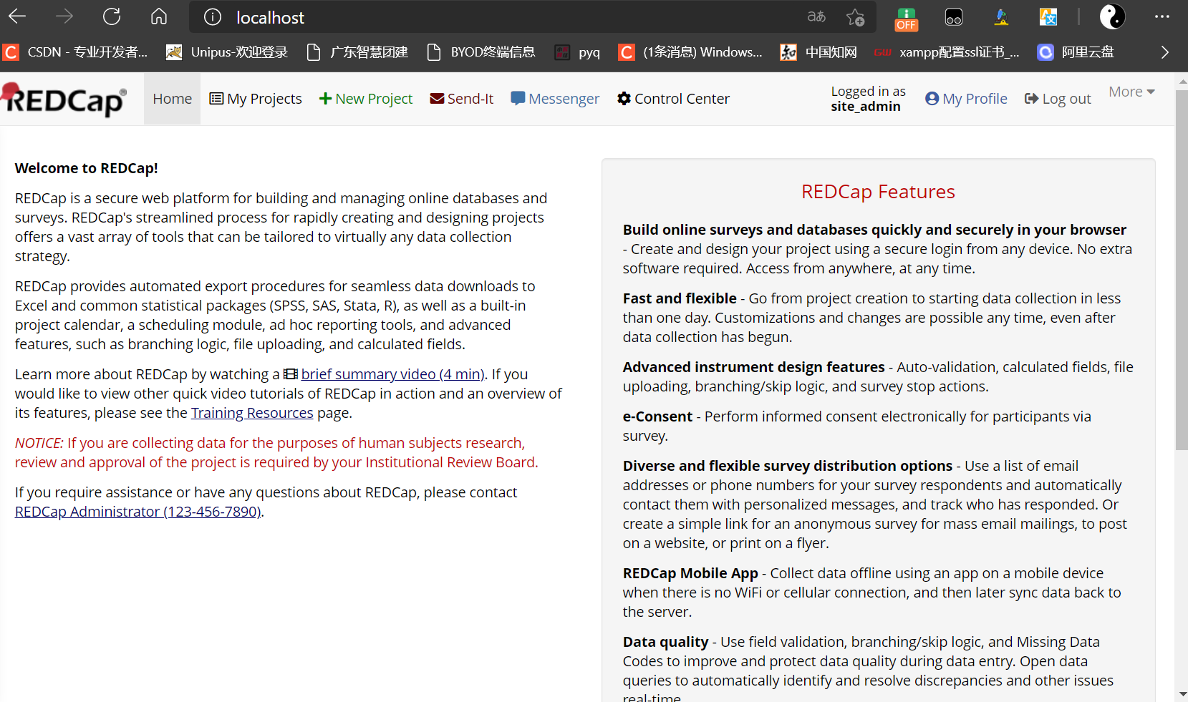Expand the More dropdown in navbar
The width and height of the screenshot is (1188, 702).
point(1131,92)
